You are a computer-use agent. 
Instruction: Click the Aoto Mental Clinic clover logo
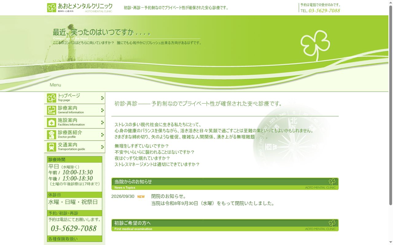pyautogui.click(x=52, y=8)
